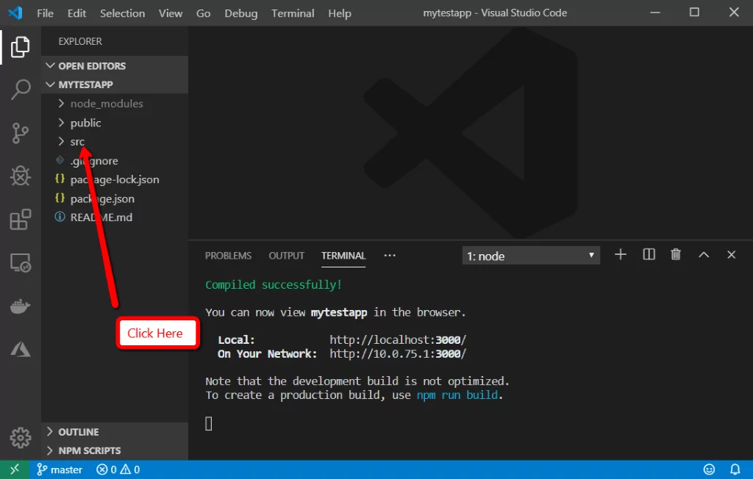Select terminal from 1: node dropdown

tap(531, 256)
